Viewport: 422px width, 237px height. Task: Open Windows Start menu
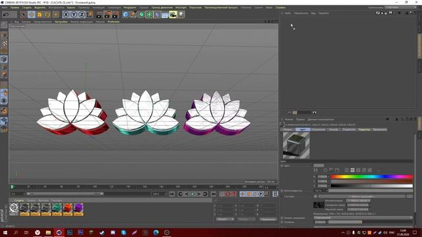coord(5,232)
